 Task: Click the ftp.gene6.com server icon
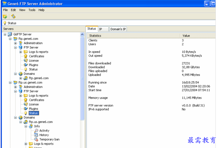click(15, 39)
